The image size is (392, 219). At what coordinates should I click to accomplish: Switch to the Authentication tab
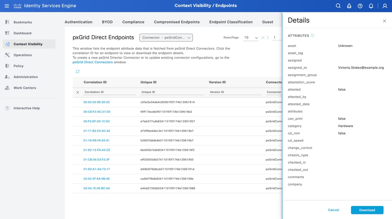tap(78, 22)
